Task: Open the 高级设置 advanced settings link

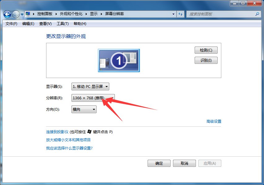Action: [214, 121]
